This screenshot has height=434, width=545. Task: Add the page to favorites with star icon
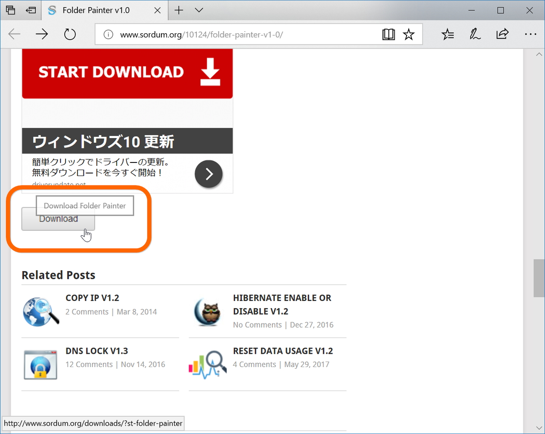click(x=408, y=34)
